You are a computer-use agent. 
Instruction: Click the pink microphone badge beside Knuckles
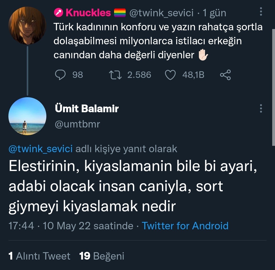coord(59,13)
